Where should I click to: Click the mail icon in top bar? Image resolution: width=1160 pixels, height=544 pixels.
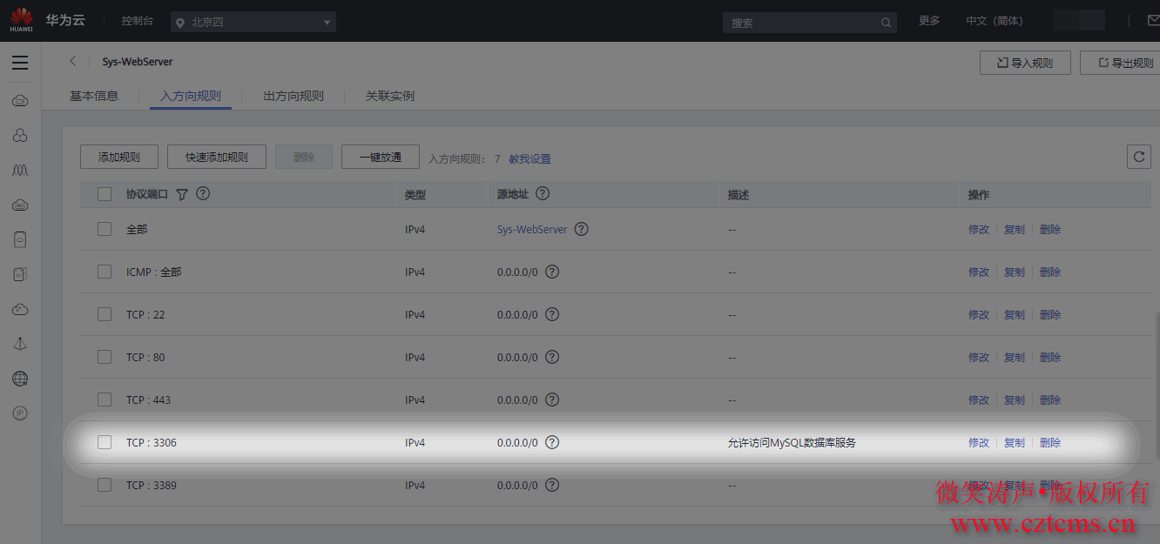pyautogui.click(x=1154, y=21)
